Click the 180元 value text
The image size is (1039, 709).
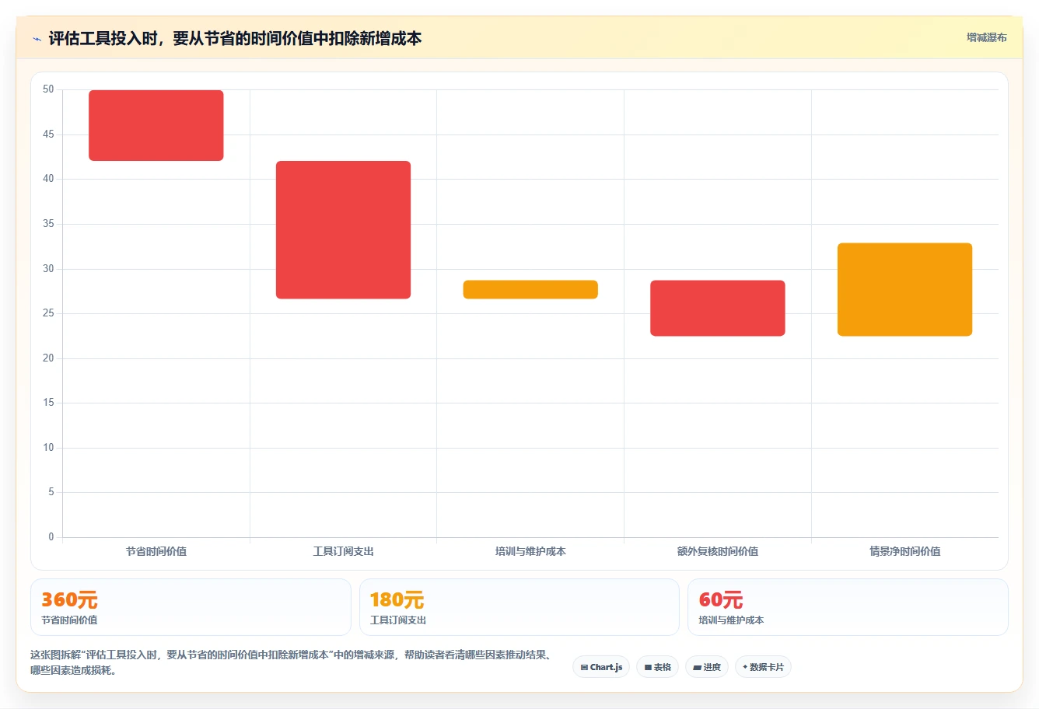[397, 599]
